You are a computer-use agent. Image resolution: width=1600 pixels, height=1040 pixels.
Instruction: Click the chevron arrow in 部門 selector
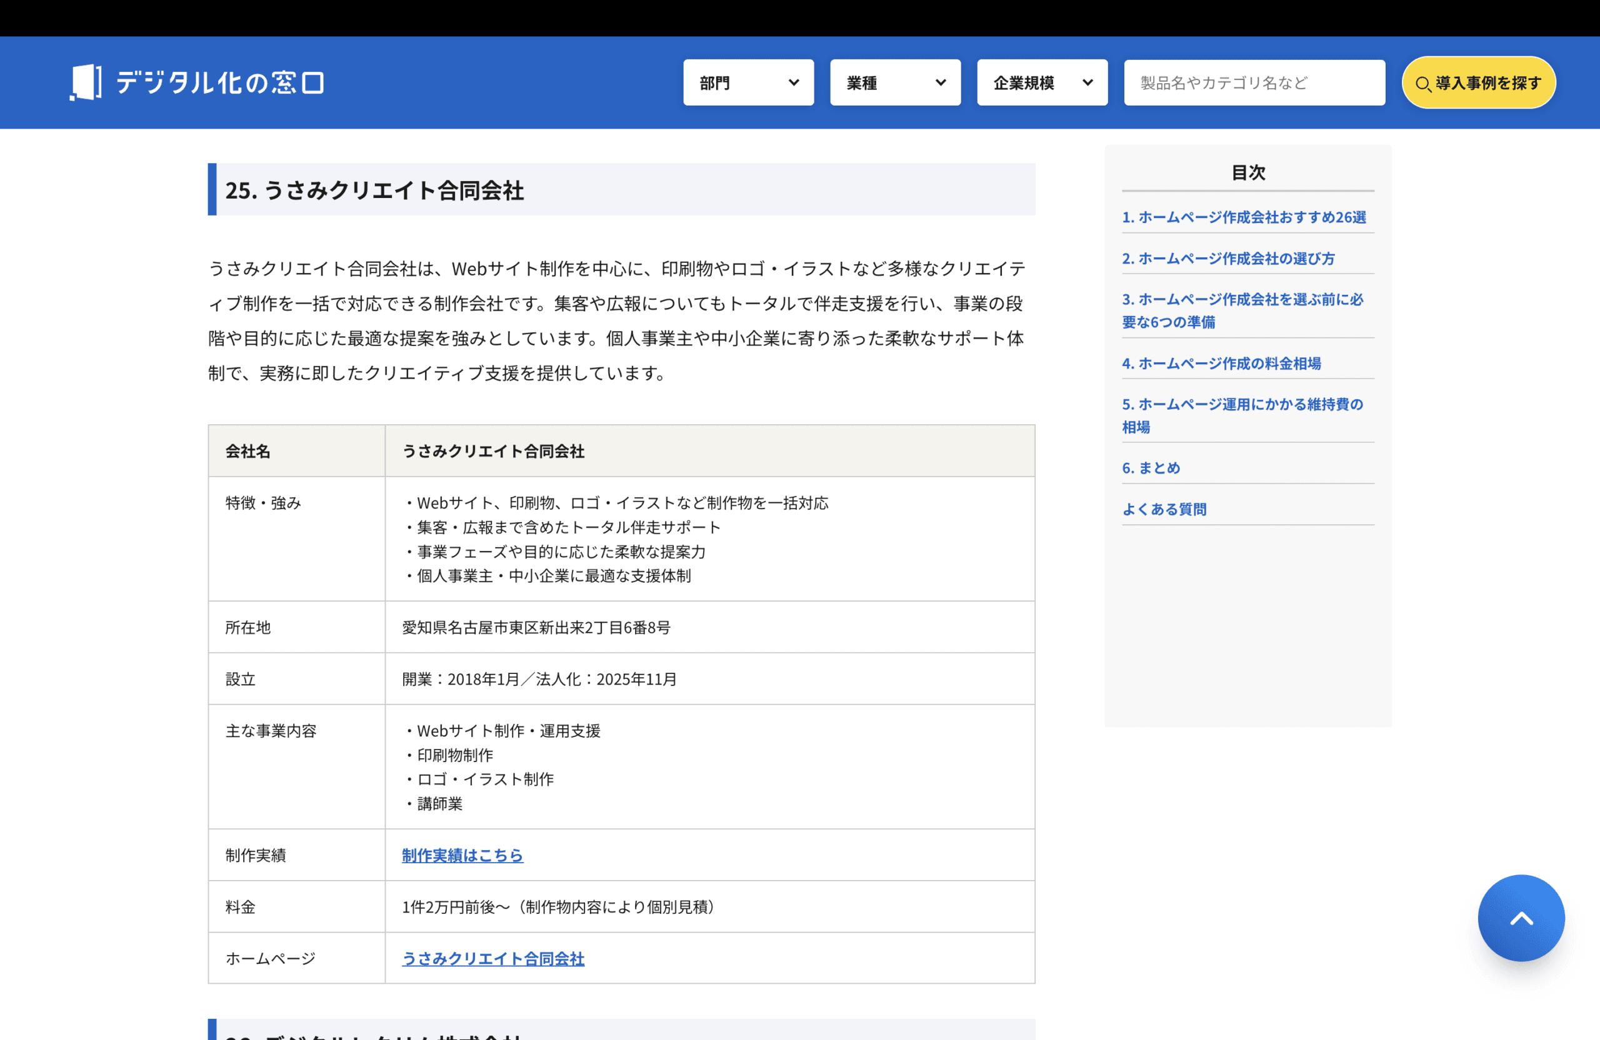pyautogui.click(x=793, y=82)
